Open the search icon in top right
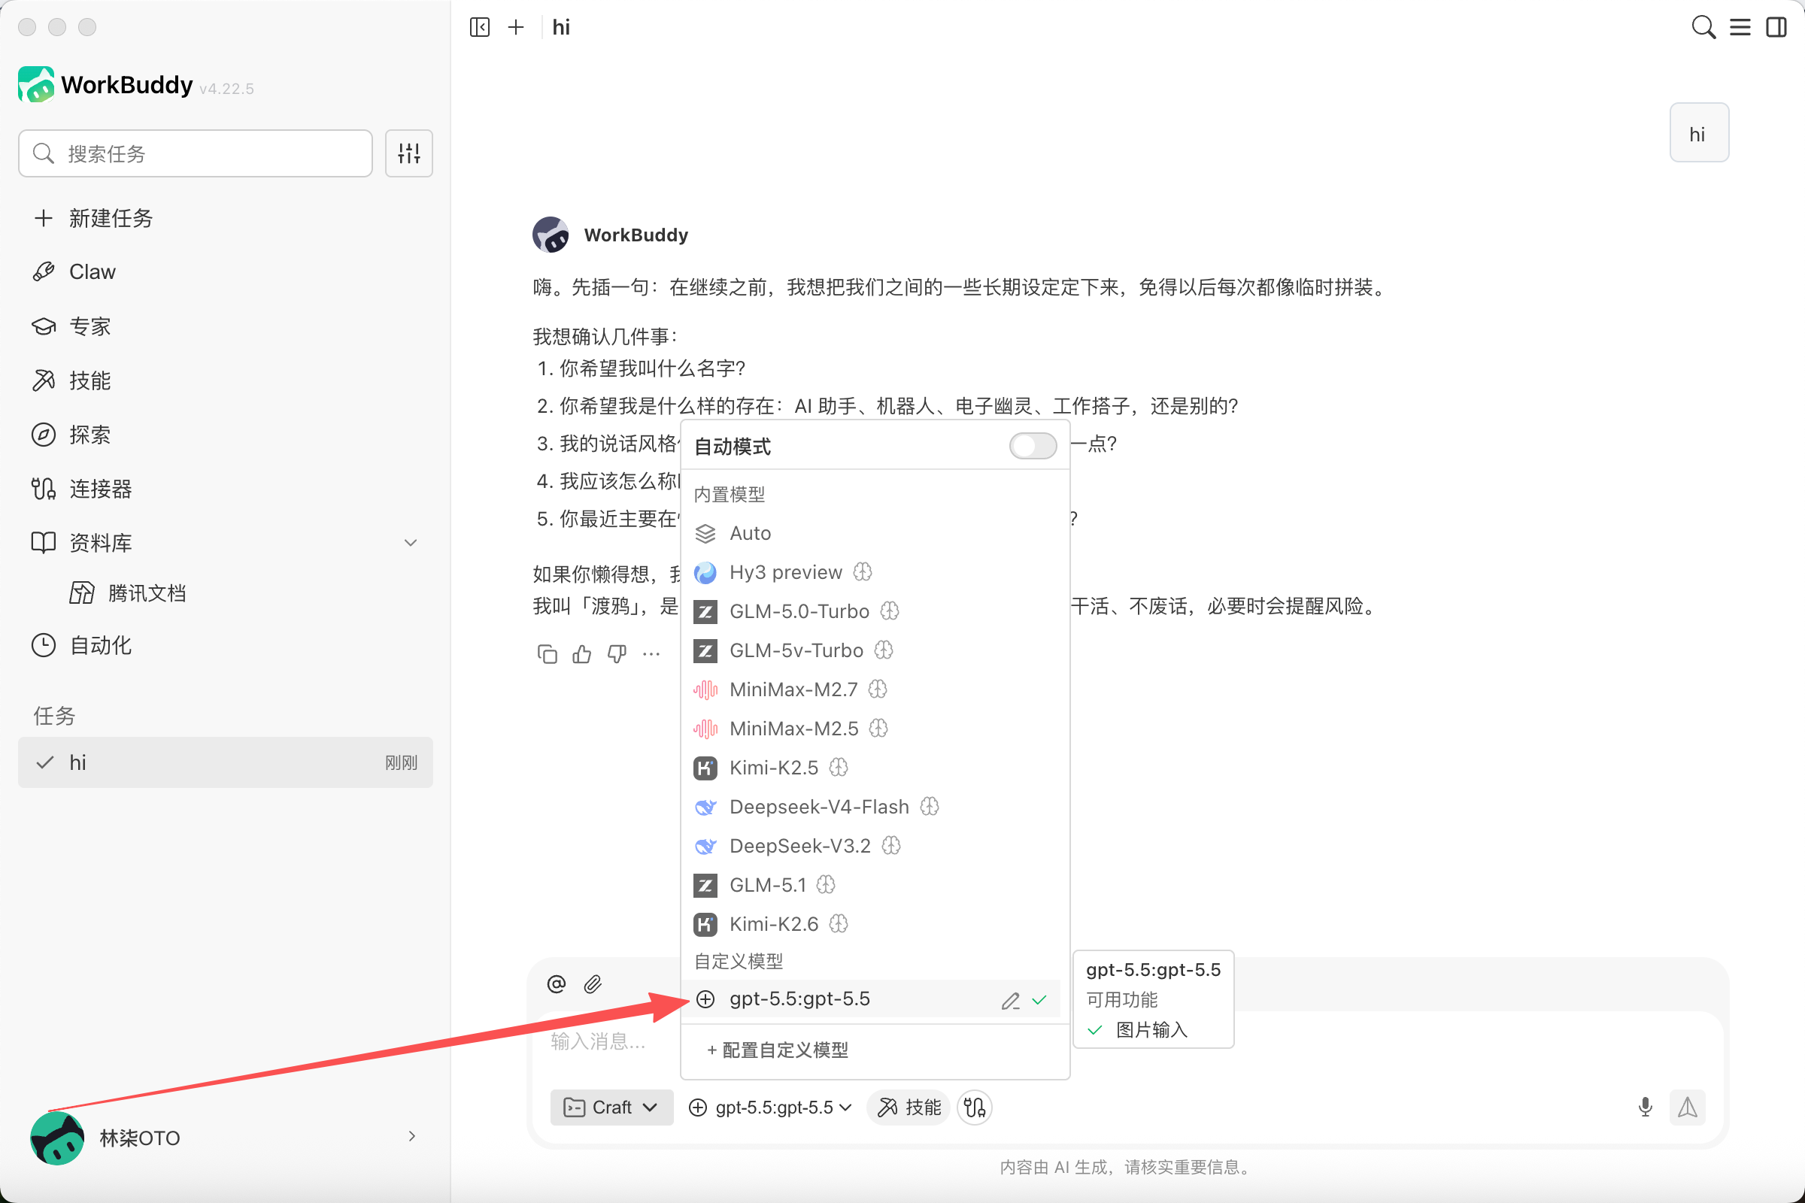 1703,28
